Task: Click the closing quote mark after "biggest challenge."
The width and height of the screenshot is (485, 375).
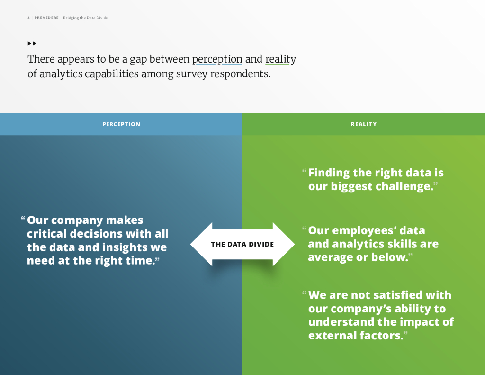Action: click(435, 184)
